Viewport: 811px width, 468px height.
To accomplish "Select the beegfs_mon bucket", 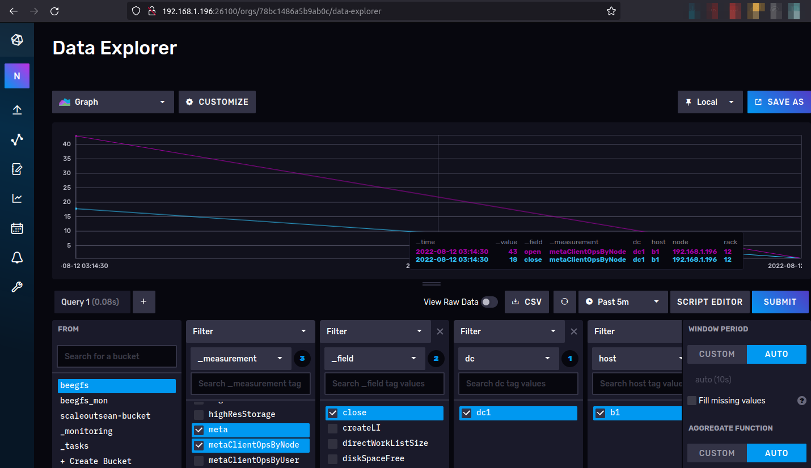I will tap(117, 401).
